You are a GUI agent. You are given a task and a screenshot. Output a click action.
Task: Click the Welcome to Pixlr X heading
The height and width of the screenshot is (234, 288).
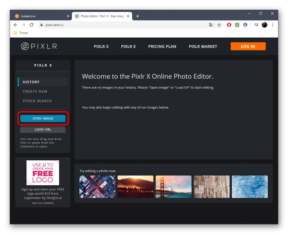pyautogui.click(x=148, y=76)
